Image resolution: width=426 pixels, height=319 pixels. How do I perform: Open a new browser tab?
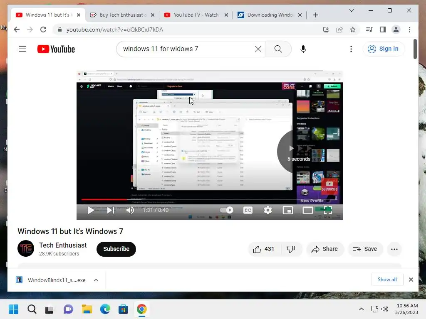[x=315, y=15]
